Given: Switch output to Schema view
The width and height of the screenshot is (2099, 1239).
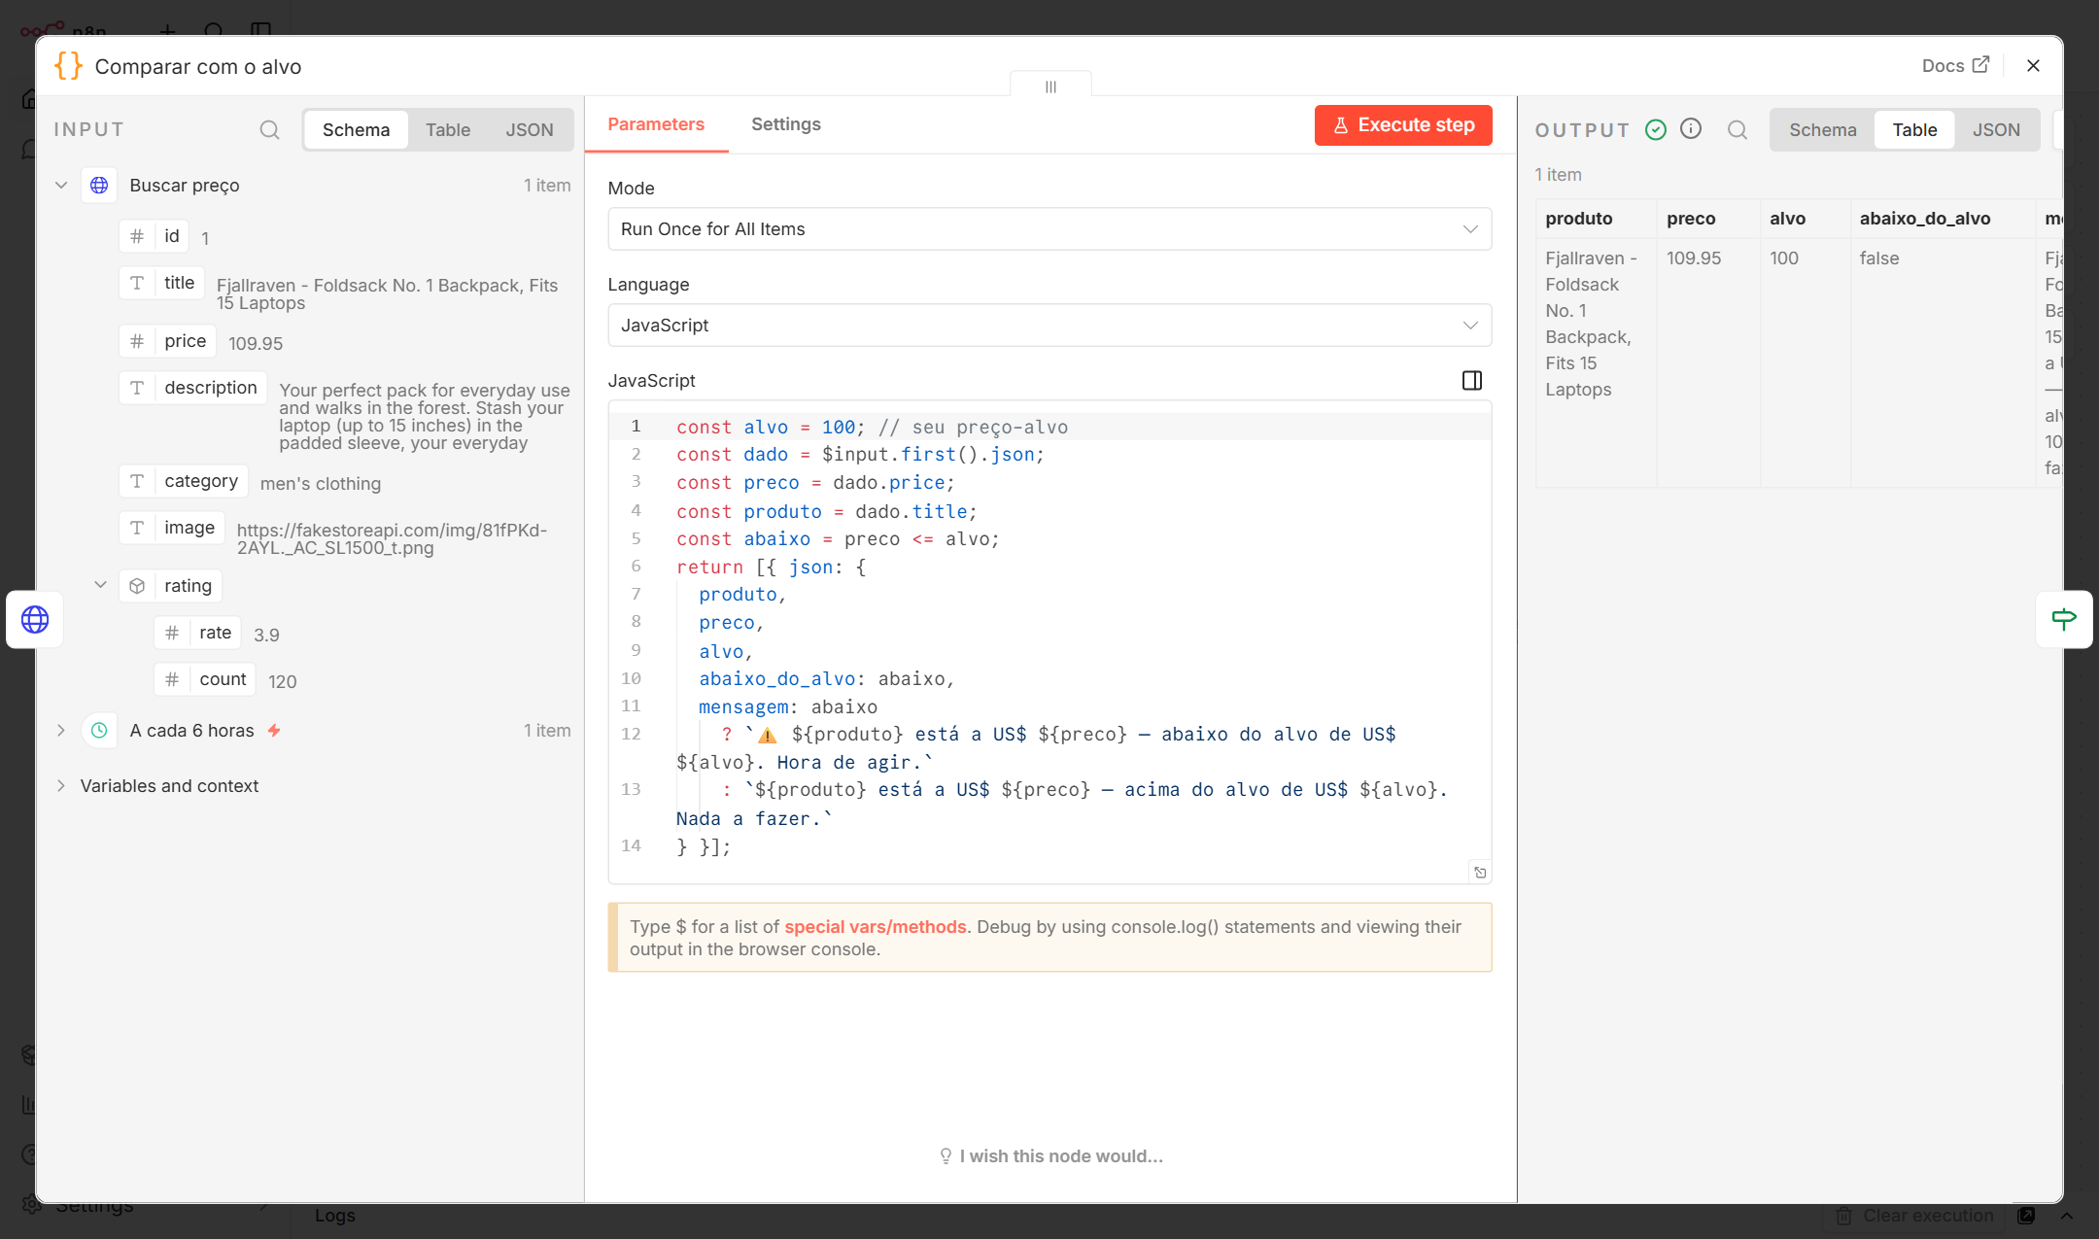Looking at the screenshot, I should coord(1822,129).
